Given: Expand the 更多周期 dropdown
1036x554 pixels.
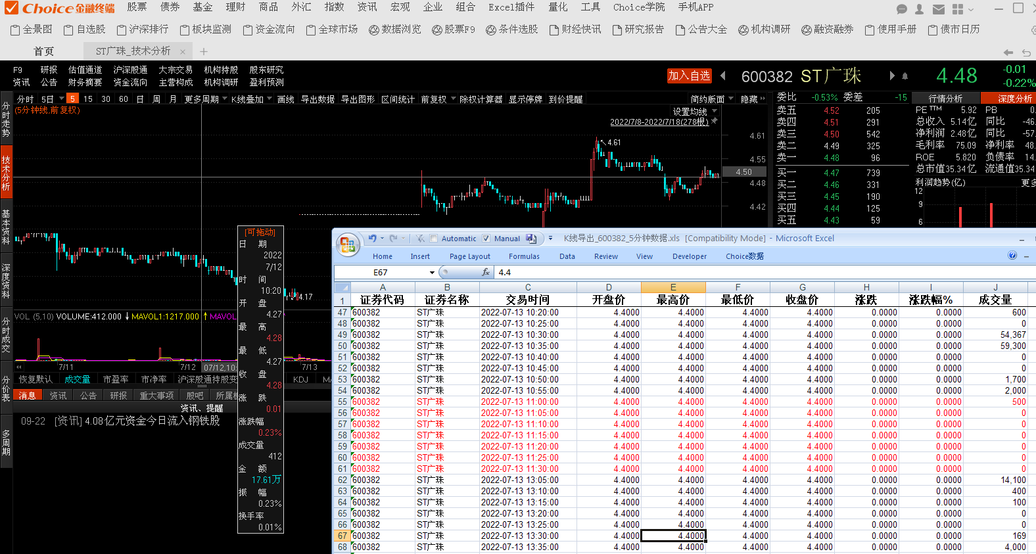Looking at the screenshot, I should pos(224,99).
